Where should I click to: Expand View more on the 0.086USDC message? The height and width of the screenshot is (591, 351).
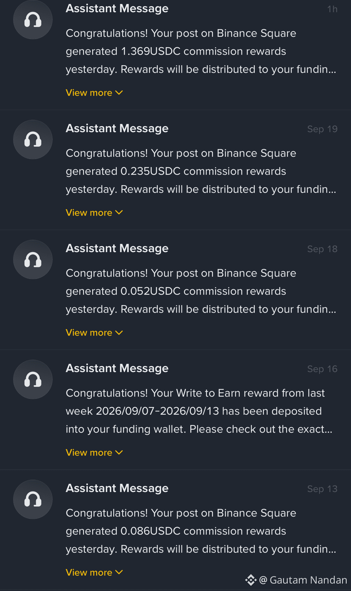tap(94, 572)
